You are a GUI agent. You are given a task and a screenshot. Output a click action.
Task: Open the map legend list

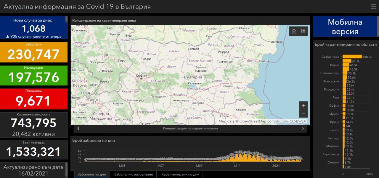(x=303, y=31)
